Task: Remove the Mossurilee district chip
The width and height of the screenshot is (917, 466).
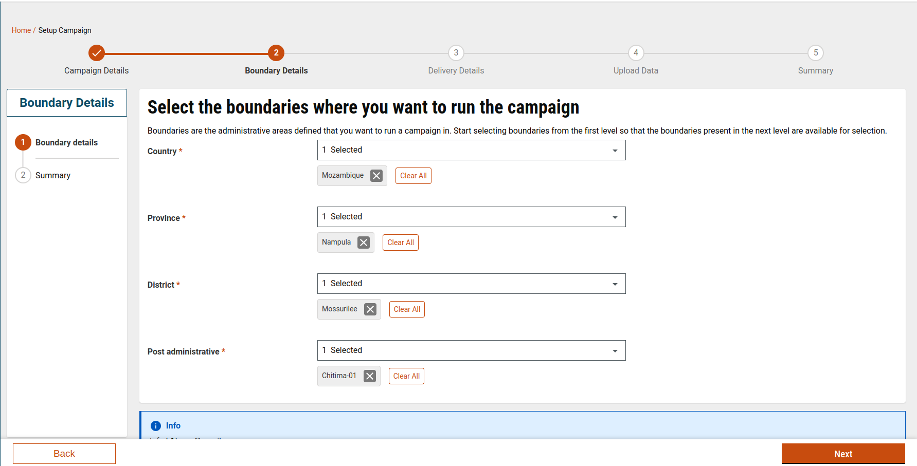Action: click(370, 309)
